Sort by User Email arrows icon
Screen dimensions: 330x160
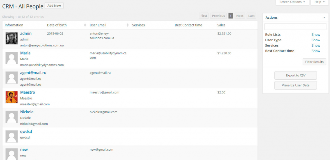128,25
